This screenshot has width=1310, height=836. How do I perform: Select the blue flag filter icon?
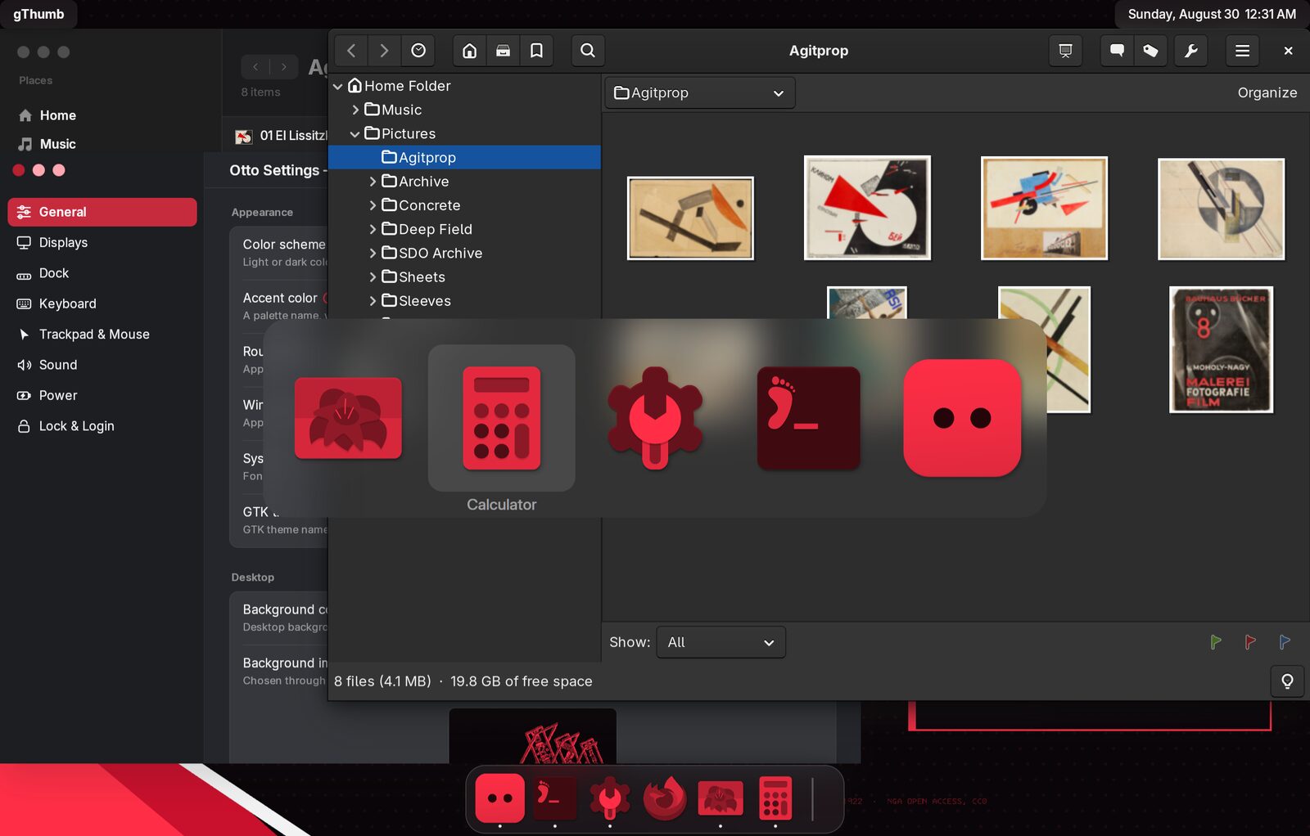[x=1285, y=642]
